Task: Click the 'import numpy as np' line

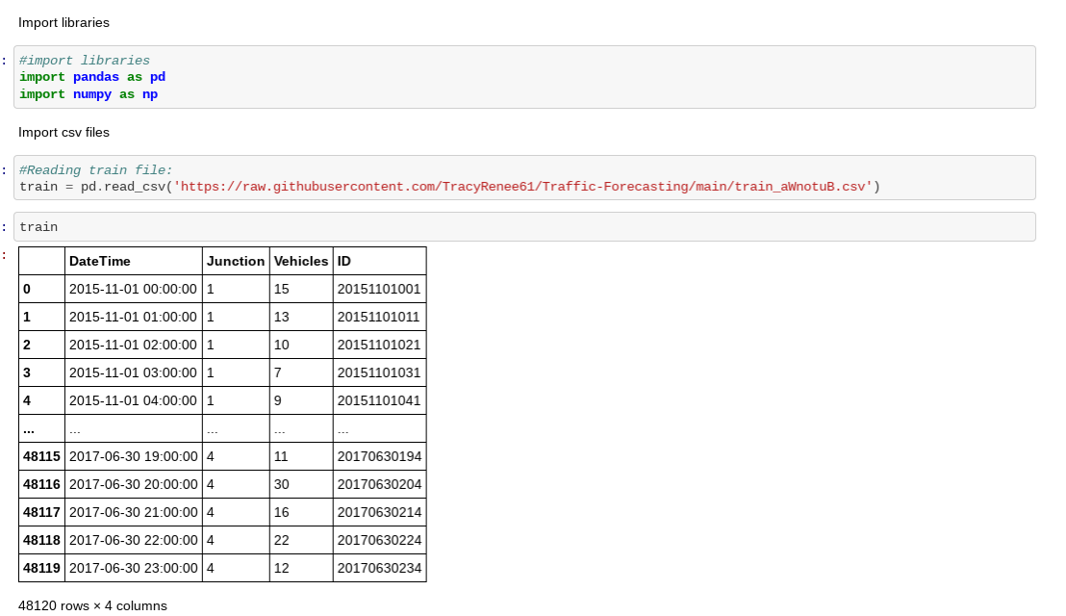Action: click(x=85, y=94)
